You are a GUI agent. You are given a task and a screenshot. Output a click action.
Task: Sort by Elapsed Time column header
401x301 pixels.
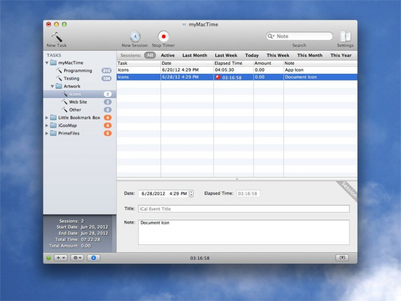[x=233, y=63]
